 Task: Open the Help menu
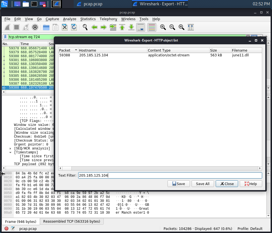(156, 19)
